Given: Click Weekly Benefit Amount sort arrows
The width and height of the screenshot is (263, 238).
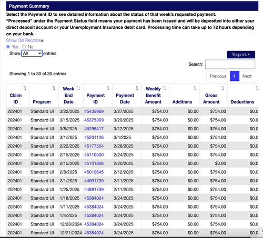Looking at the screenshot, I should (164, 88).
